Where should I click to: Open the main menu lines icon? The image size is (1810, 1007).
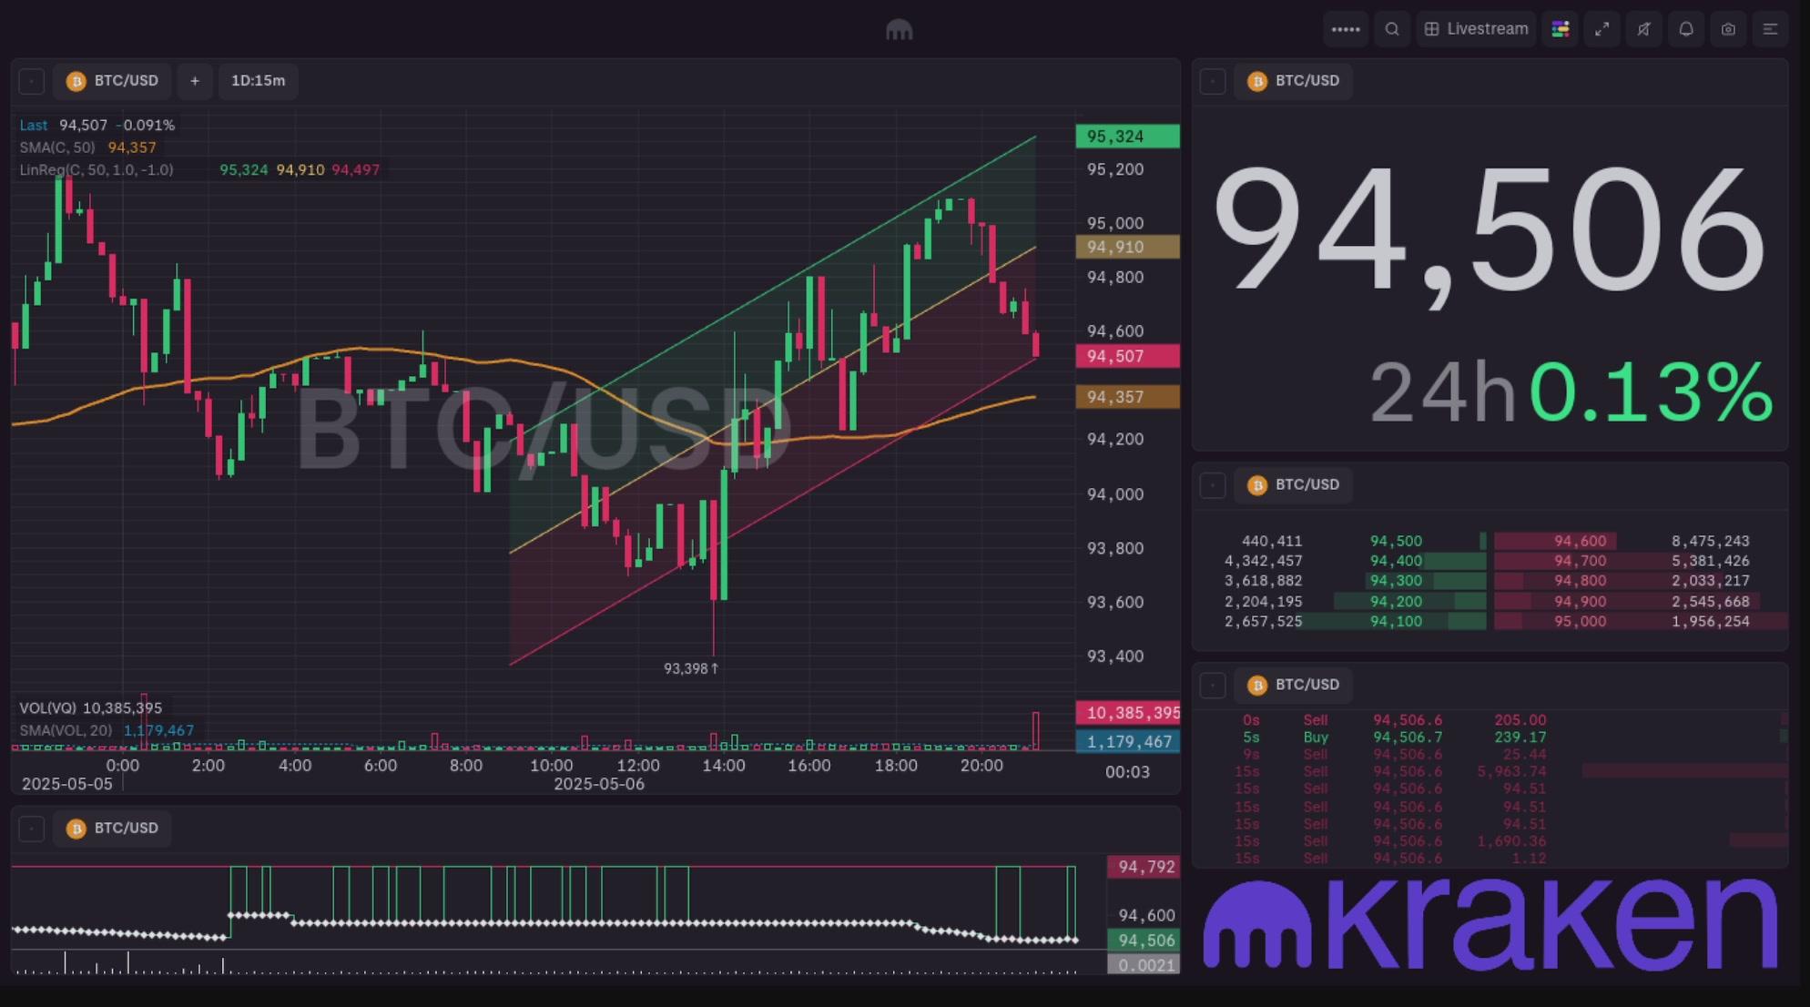pos(1771,29)
